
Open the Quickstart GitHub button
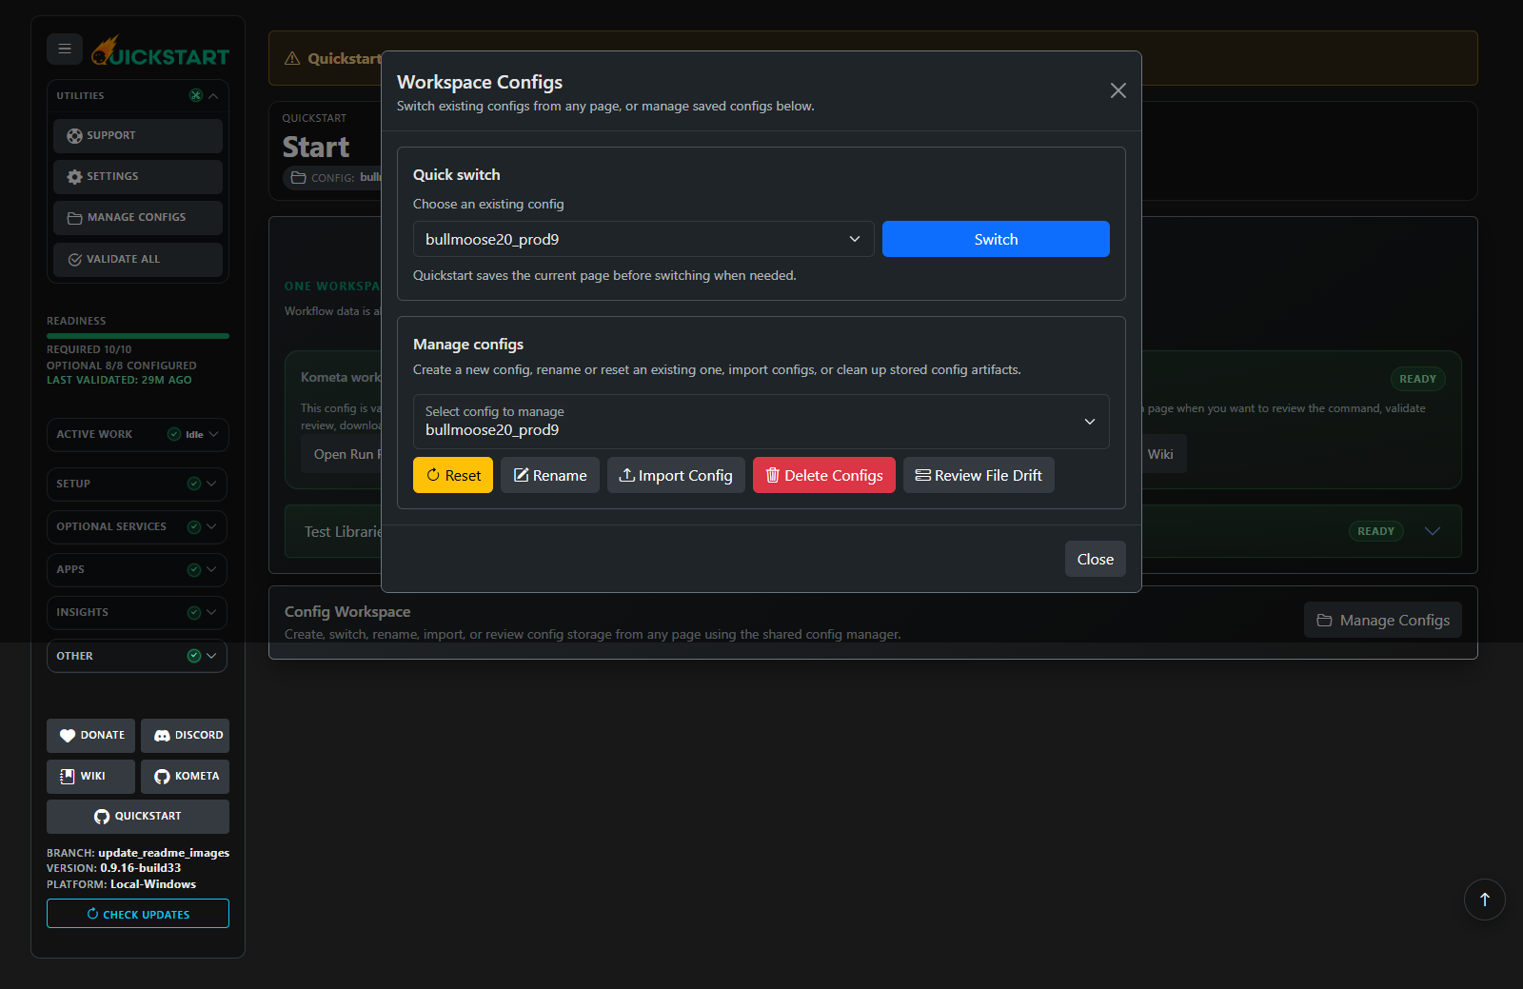coord(138,817)
